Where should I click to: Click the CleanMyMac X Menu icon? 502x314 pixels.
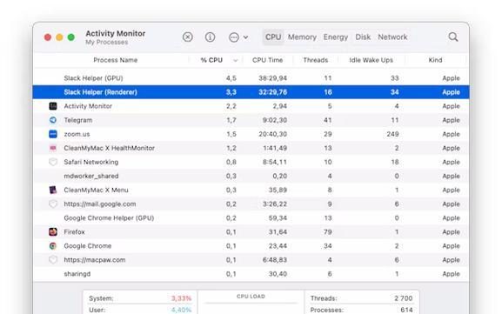click(53, 190)
